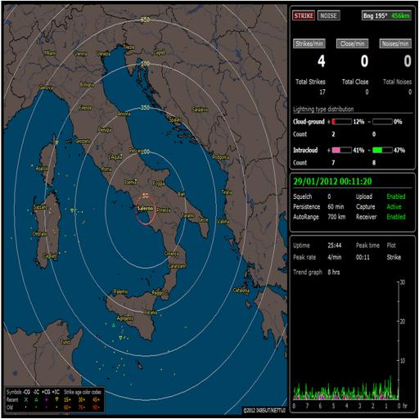Change the AutoRange 700 km value
Image resolution: width=419 pixels, height=419 pixels.
point(336,217)
